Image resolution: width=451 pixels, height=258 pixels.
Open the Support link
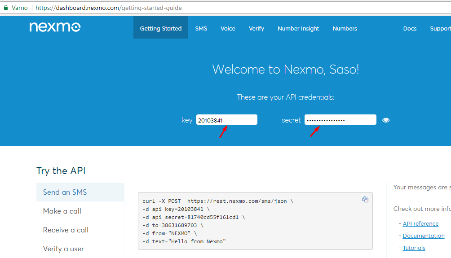click(x=440, y=28)
